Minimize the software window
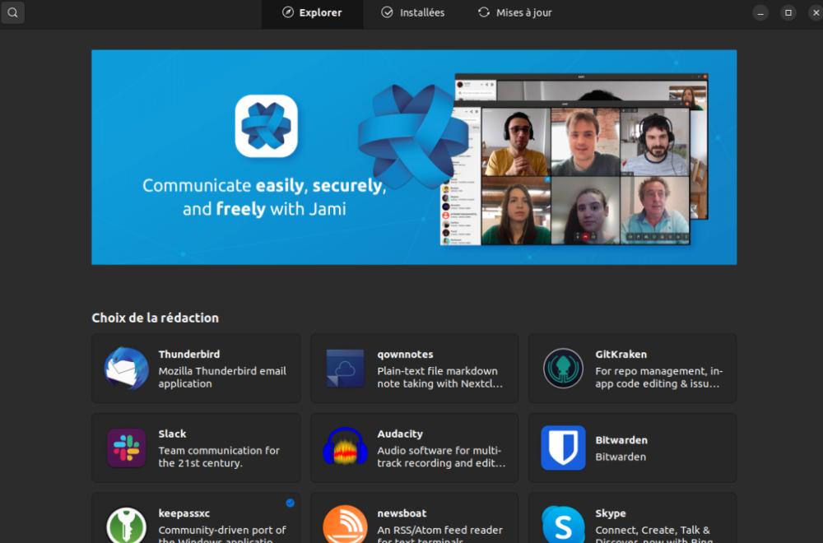The image size is (823, 543). (760, 13)
